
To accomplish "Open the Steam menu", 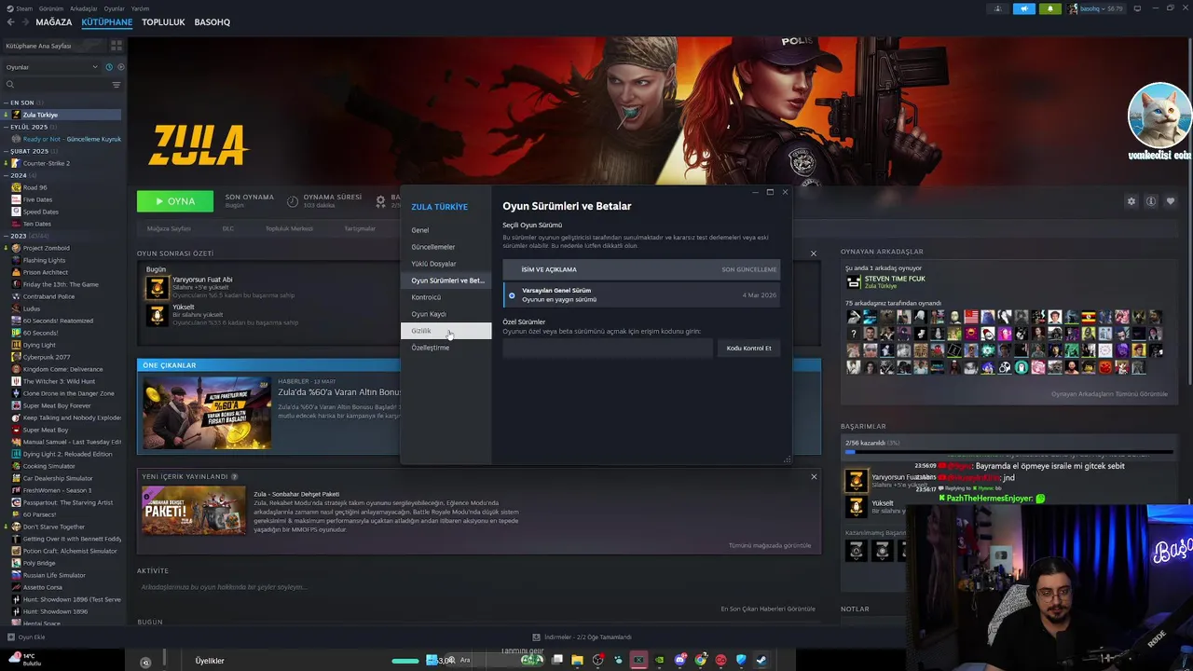I will pos(24,8).
